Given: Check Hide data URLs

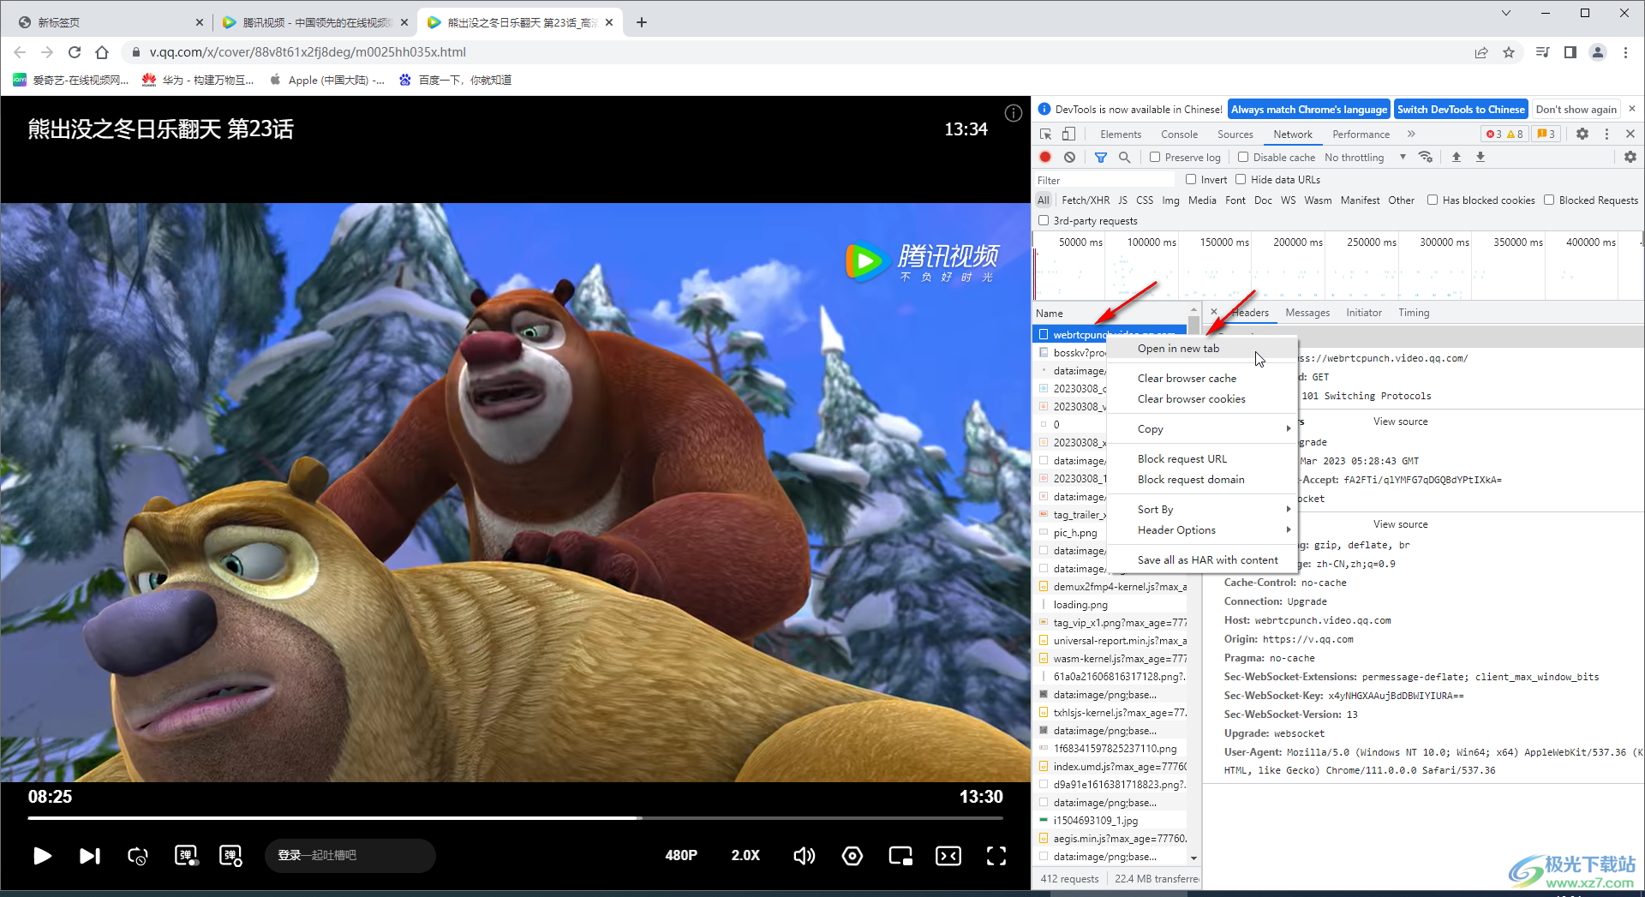Looking at the screenshot, I should [x=1241, y=179].
